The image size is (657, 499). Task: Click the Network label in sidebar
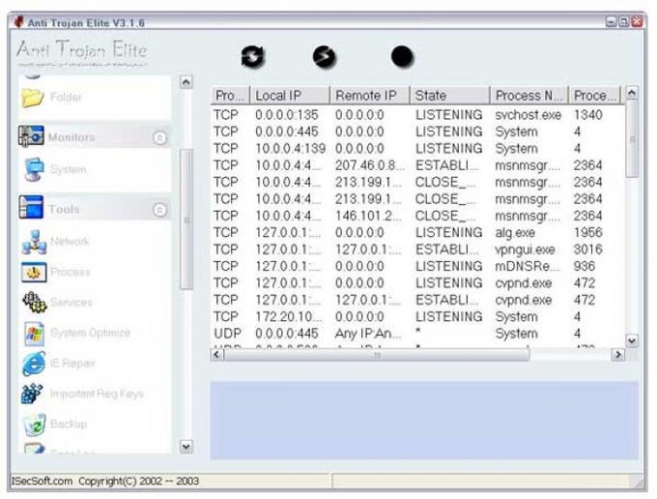pyautogui.click(x=70, y=242)
